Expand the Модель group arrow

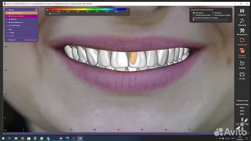(x=7, y=19)
